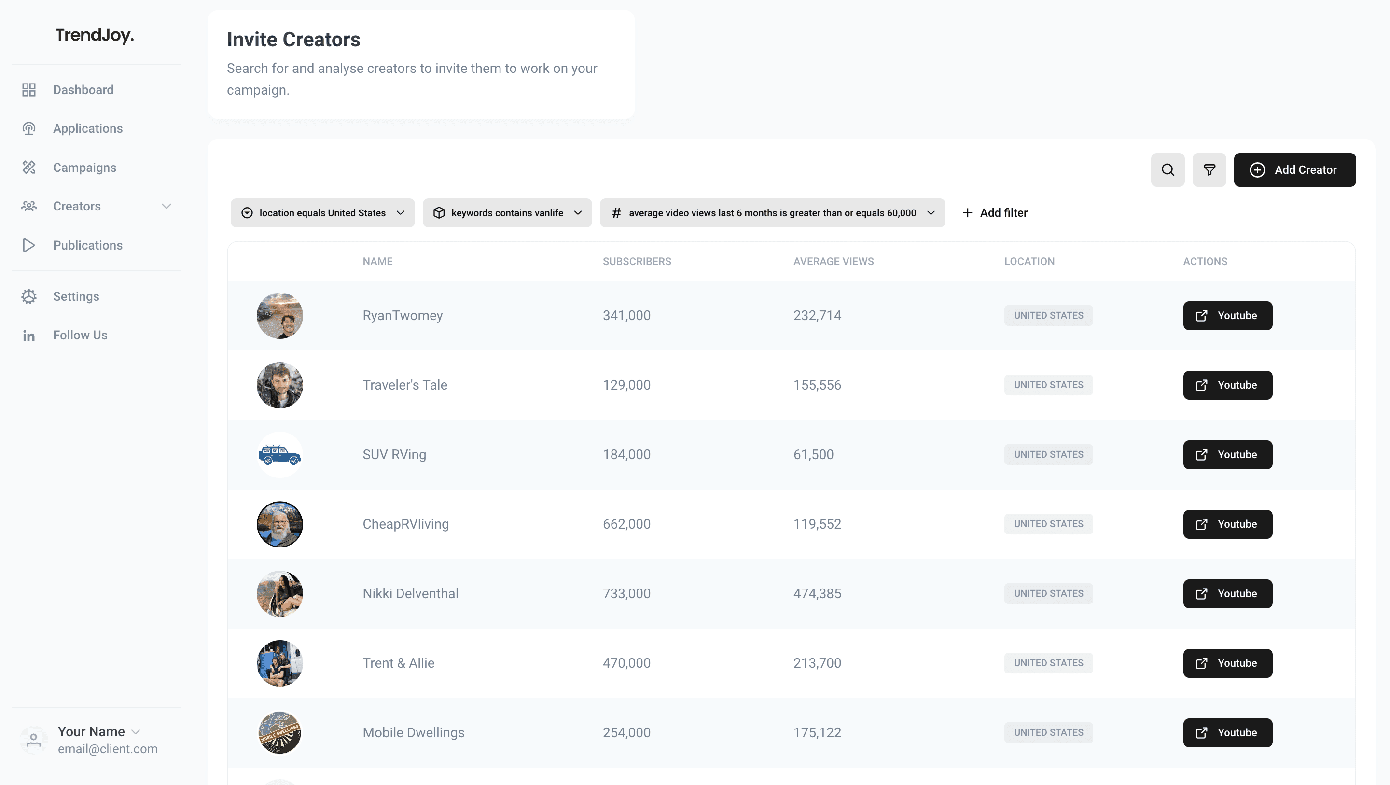Image resolution: width=1390 pixels, height=785 pixels.
Task: Click the Add Creator button
Action: point(1294,169)
